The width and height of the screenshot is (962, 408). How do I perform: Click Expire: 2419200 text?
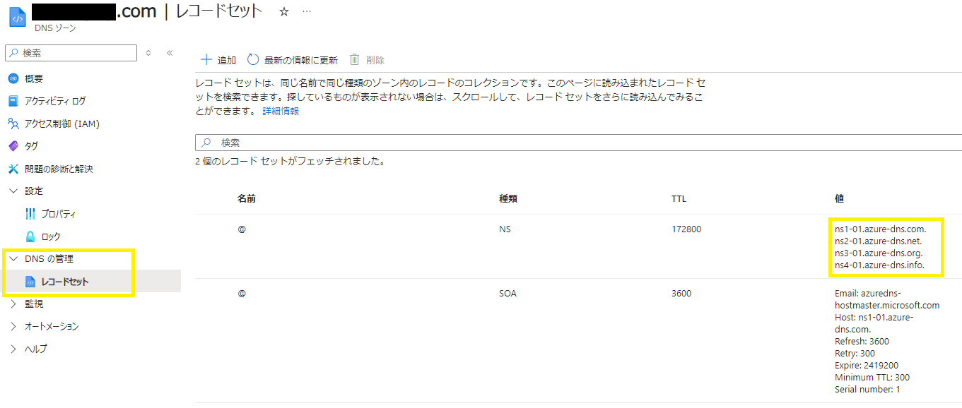867,366
